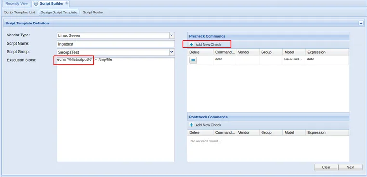
Task: Click the Script Builder tab gear icon
Action: pos(36,4)
